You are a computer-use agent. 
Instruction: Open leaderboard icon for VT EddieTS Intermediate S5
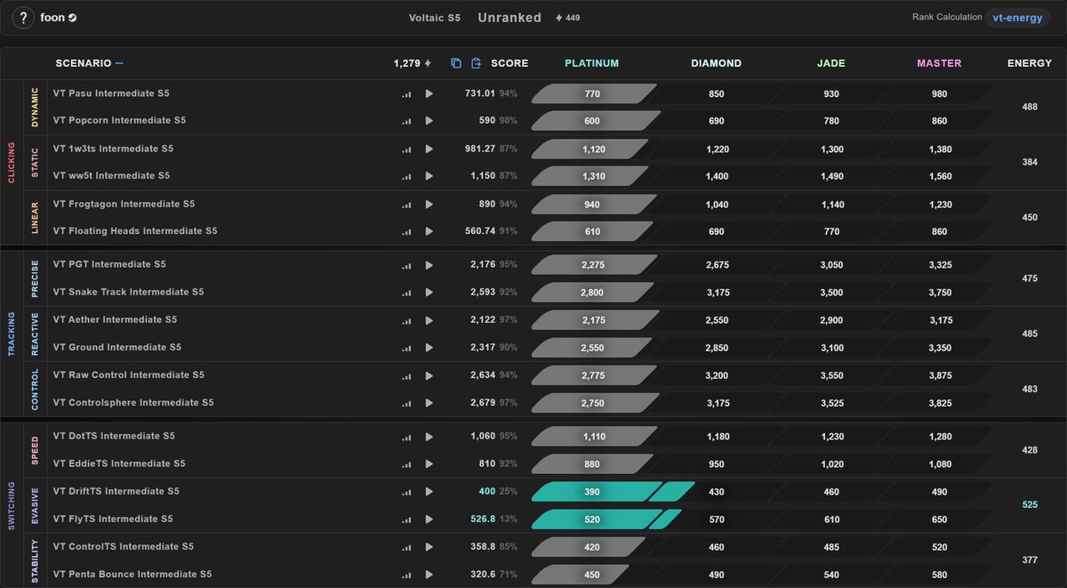407,464
